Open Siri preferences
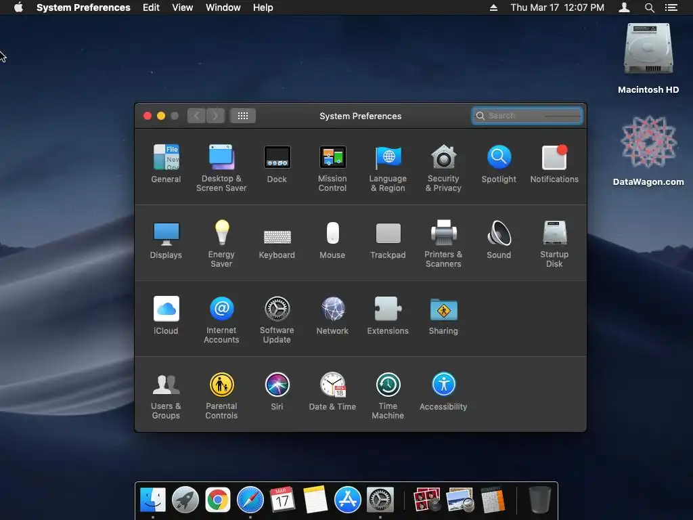Image resolution: width=693 pixels, height=520 pixels. tap(277, 391)
